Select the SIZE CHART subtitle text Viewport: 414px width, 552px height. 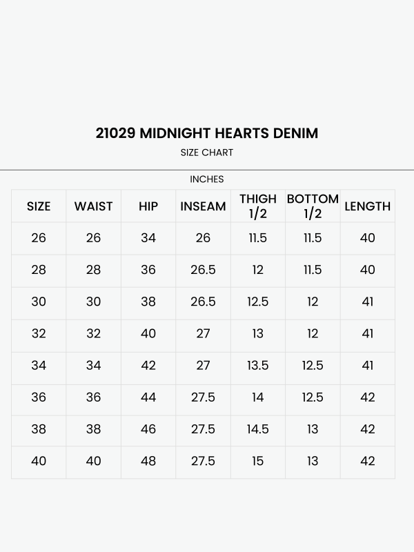pyautogui.click(x=206, y=152)
